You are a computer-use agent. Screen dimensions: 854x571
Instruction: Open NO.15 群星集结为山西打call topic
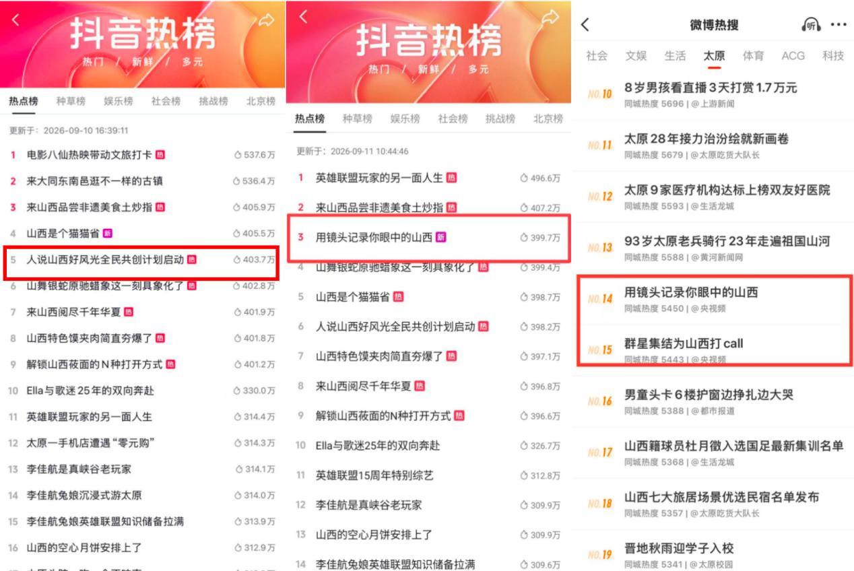[715, 350]
